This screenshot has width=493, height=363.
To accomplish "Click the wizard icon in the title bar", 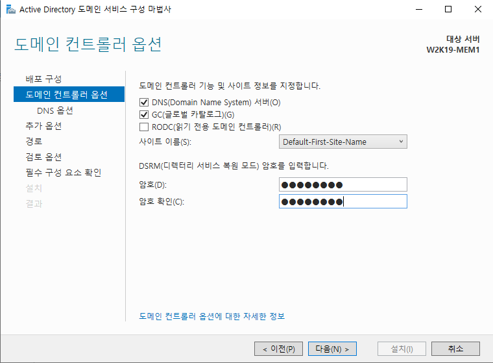I will (x=10, y=10).
